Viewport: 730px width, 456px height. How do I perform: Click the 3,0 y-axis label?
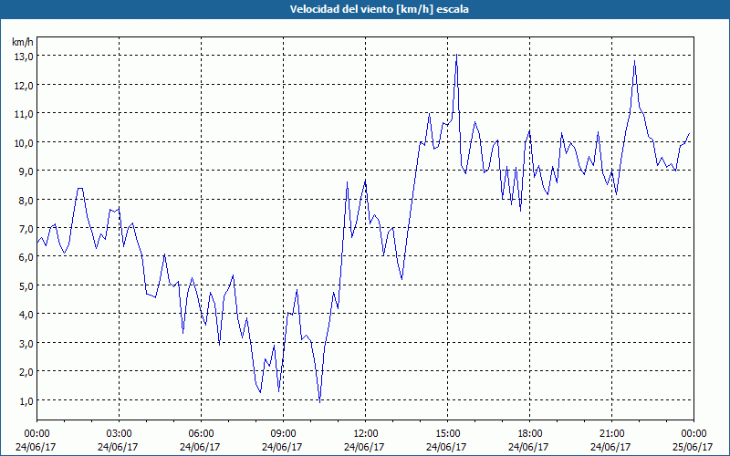click(x=26, y=344)
